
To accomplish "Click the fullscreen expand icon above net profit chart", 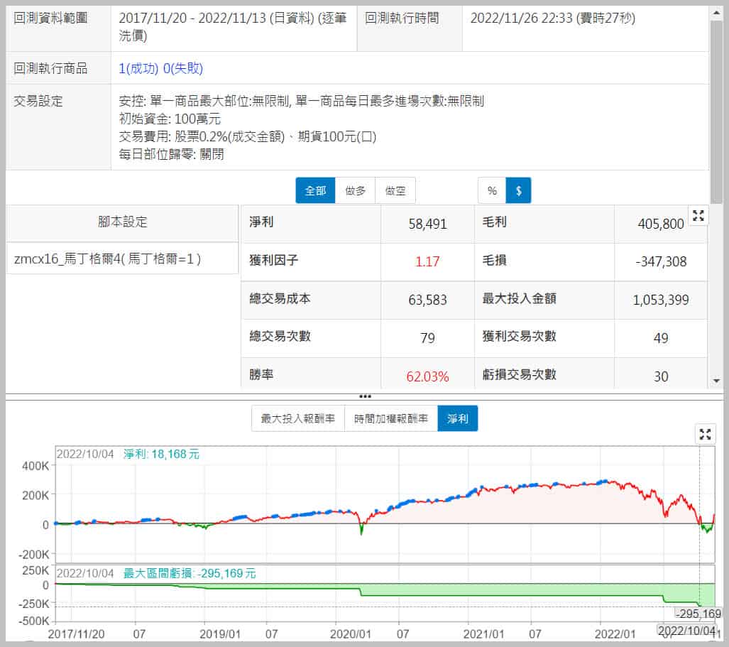I will (x=704, y=433).
